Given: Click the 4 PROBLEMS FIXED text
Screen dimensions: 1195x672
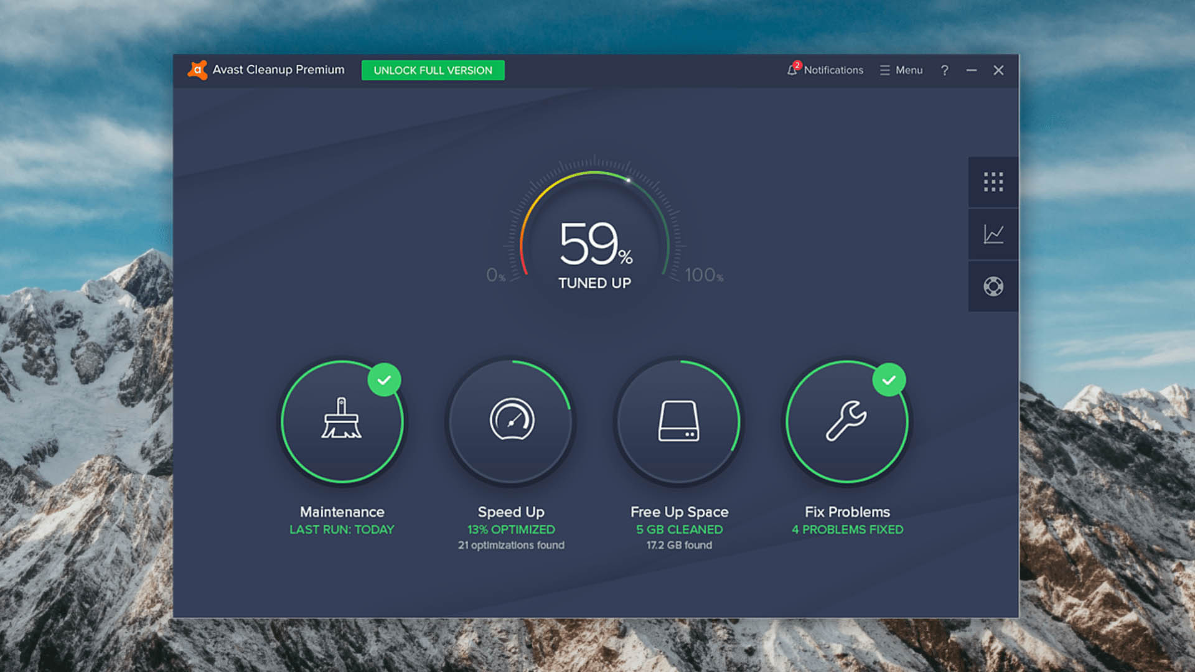Looking at the screenshot, I should [847, 530].
